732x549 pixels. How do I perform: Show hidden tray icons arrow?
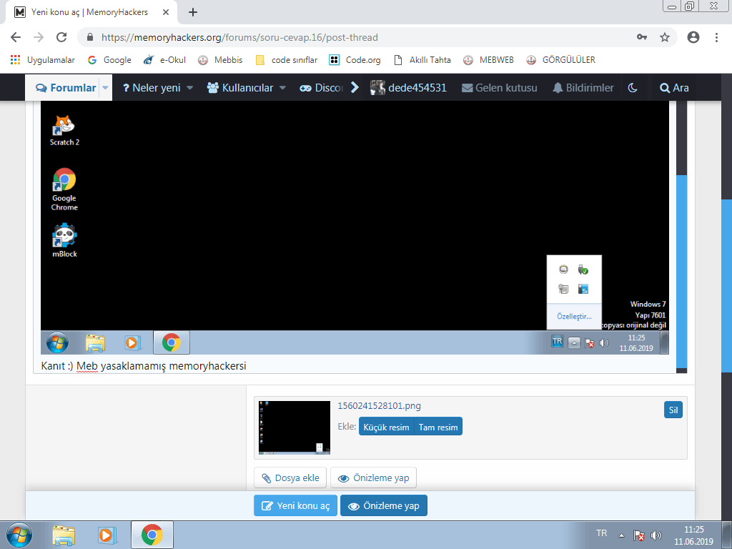point(621,535)
